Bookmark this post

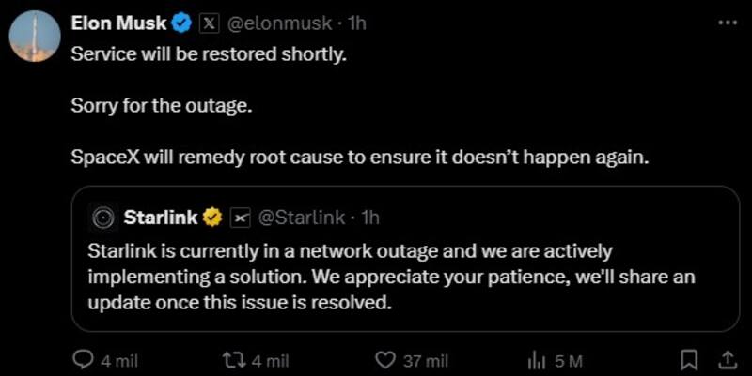(689, 360)
